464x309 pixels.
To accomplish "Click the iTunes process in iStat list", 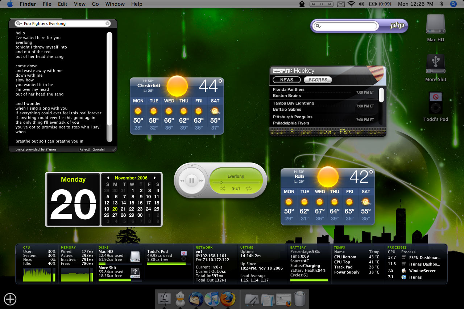I will click(x=415, y=277).
